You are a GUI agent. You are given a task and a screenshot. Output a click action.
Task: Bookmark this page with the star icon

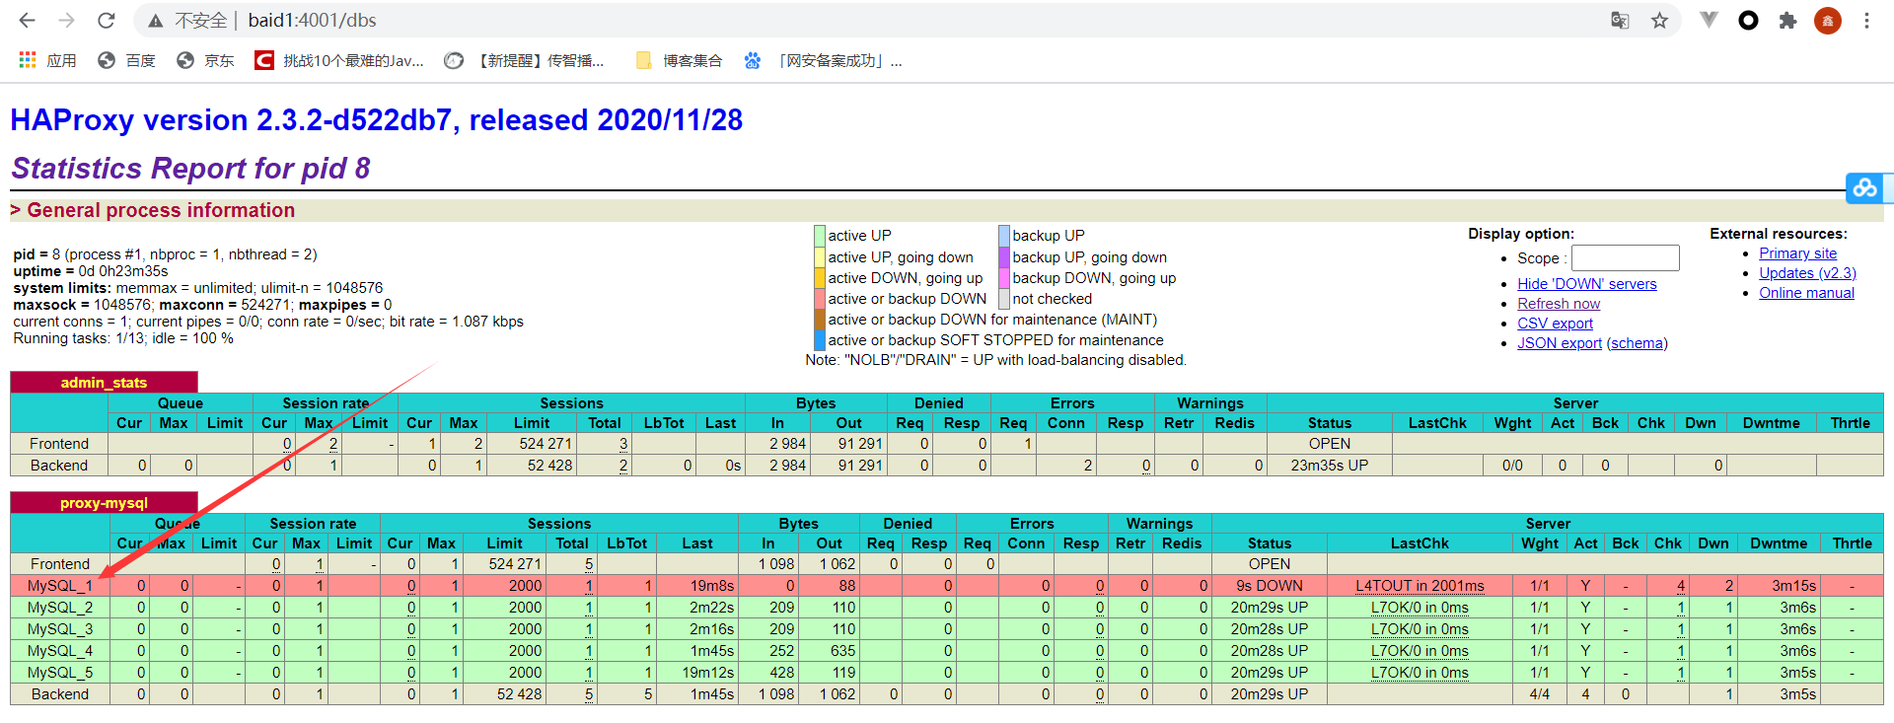1659,21
